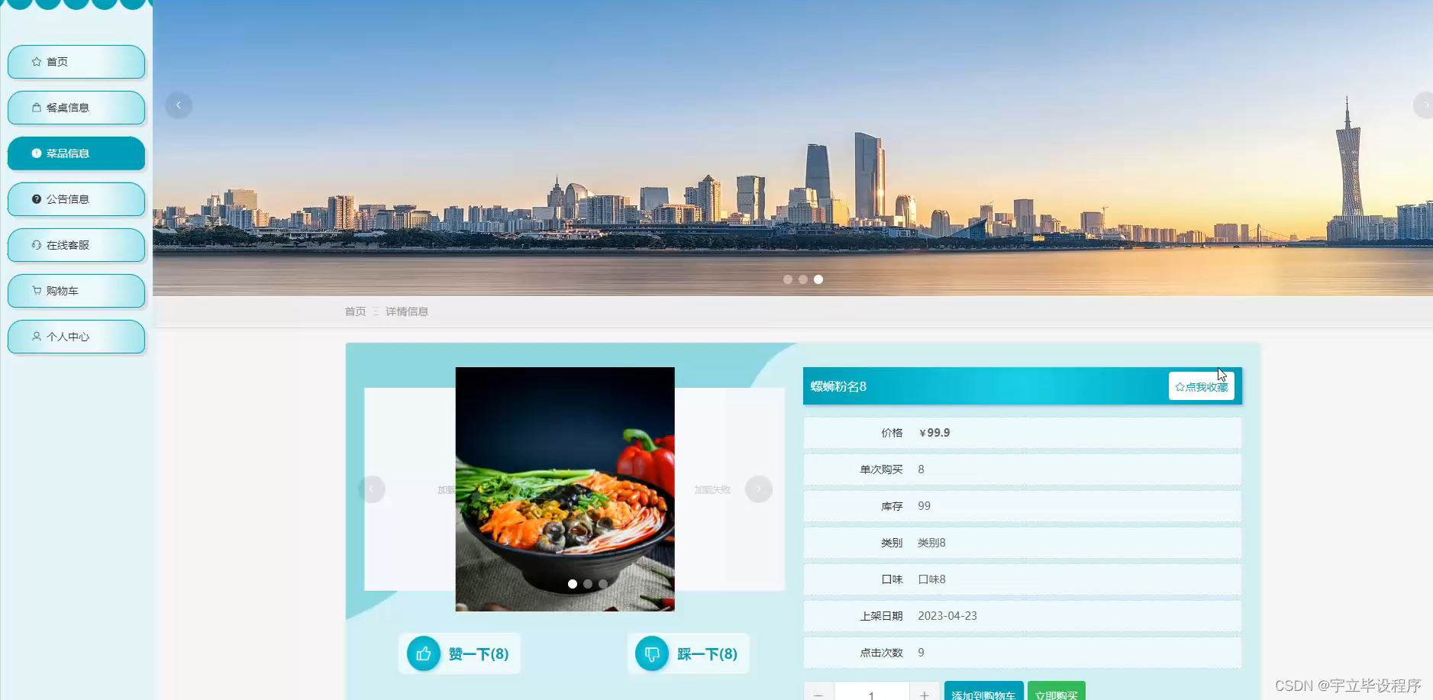Click thumbs-up icon for 赞一下

[x=424, y=653]
